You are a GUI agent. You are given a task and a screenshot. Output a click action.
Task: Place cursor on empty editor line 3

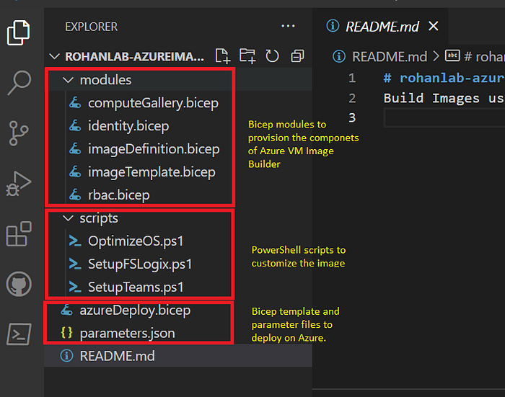(444, 117)
